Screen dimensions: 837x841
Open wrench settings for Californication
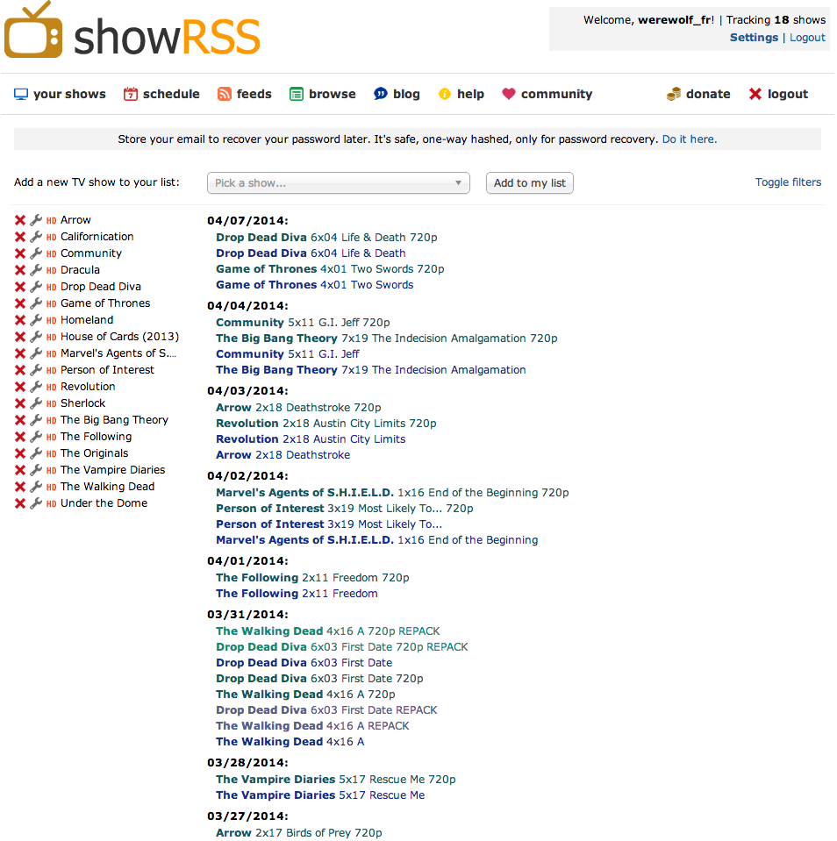pyautogui.click(x=36, y=237)
